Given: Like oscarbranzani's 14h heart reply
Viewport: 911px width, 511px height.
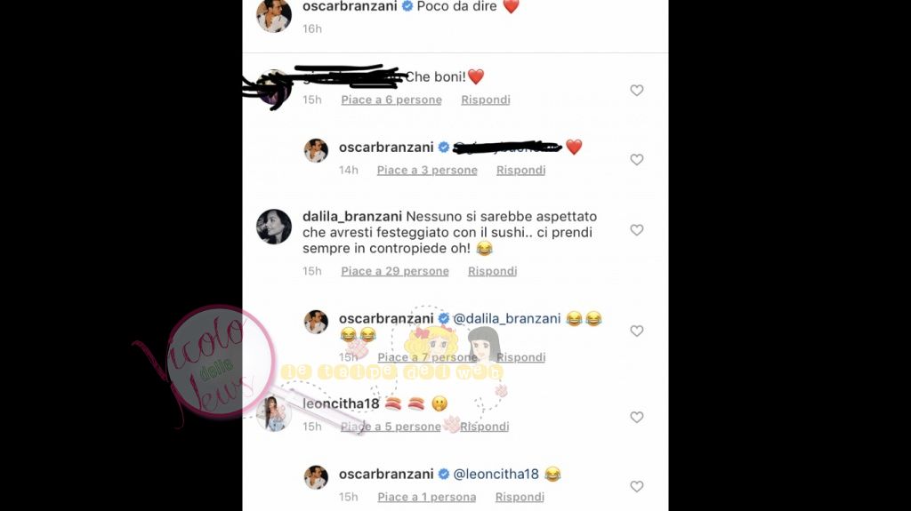Looking at the screenshot, I should 637,160.
